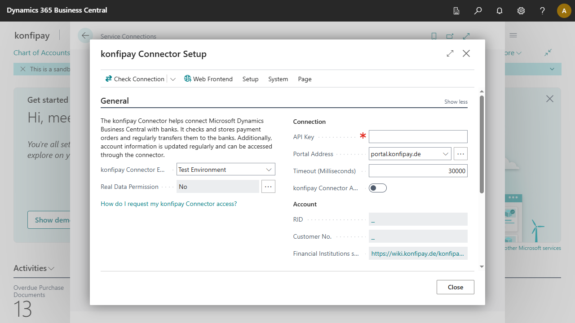Click the Close button
Image resolution: width=575 pixels, height=323 pixels.
click(x=456, y=287)
